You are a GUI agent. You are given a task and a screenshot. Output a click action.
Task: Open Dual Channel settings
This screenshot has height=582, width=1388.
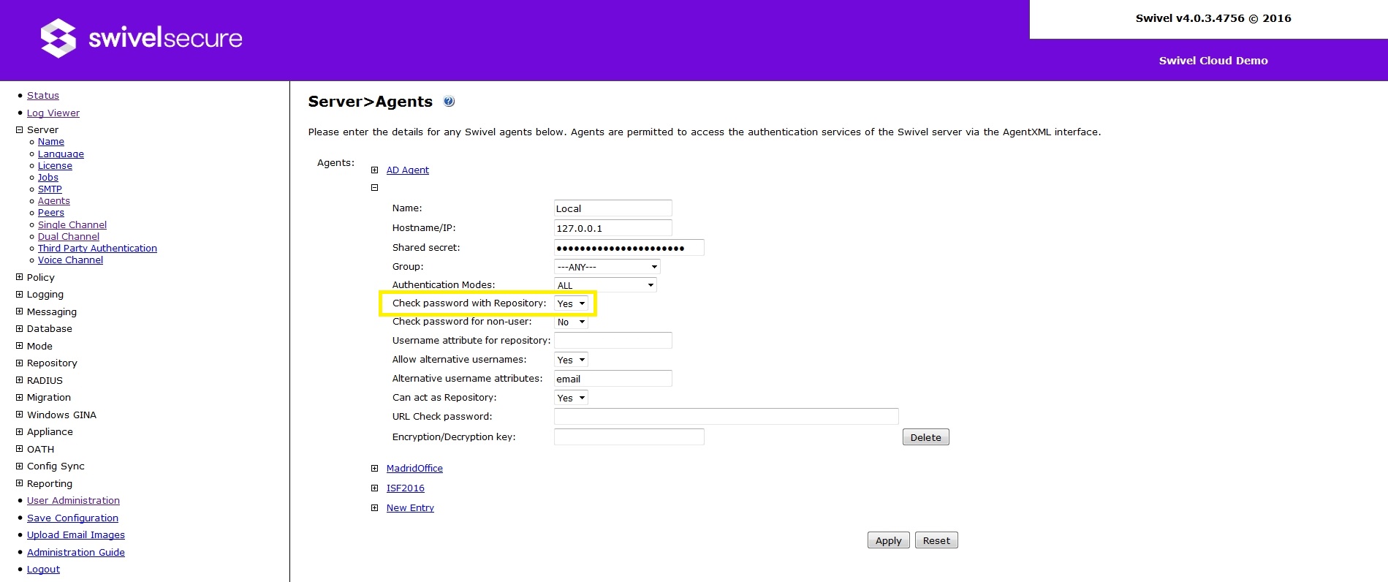[69, 237]
